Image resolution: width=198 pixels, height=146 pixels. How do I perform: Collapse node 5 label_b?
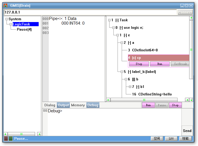122,72
